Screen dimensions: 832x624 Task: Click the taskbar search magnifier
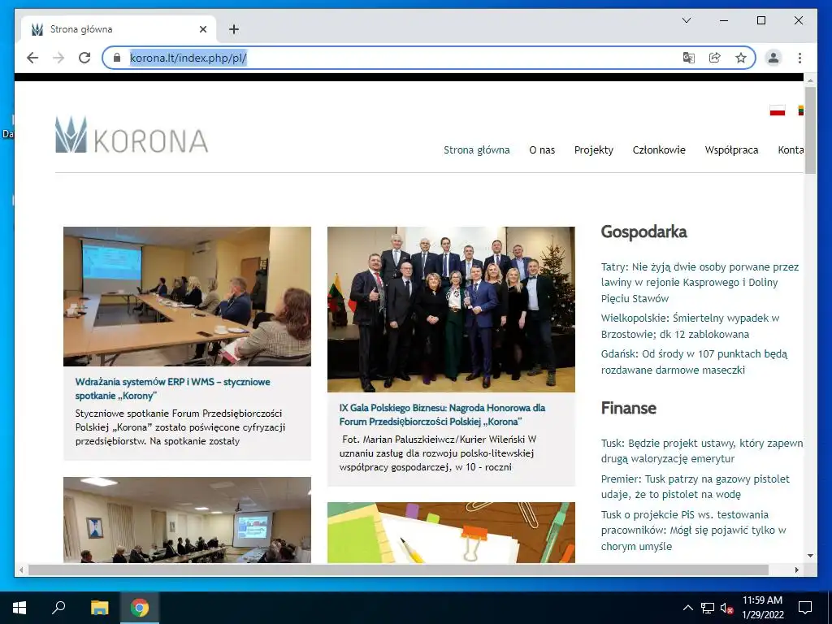point(58,608)
